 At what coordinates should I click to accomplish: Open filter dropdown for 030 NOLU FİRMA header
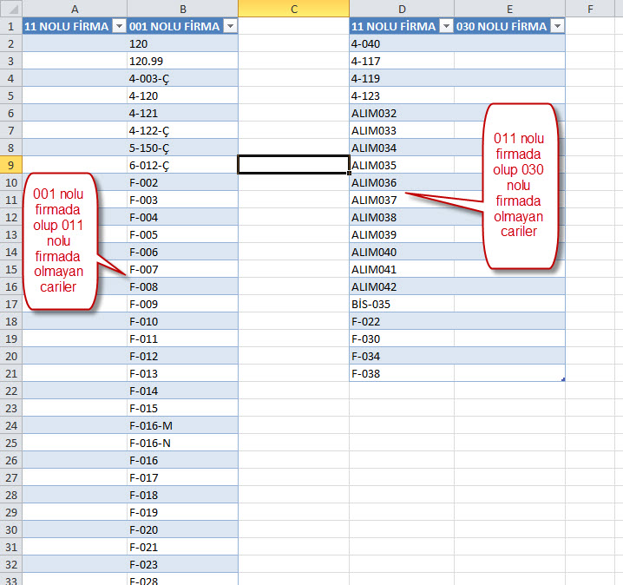click(x=557, y=26)
